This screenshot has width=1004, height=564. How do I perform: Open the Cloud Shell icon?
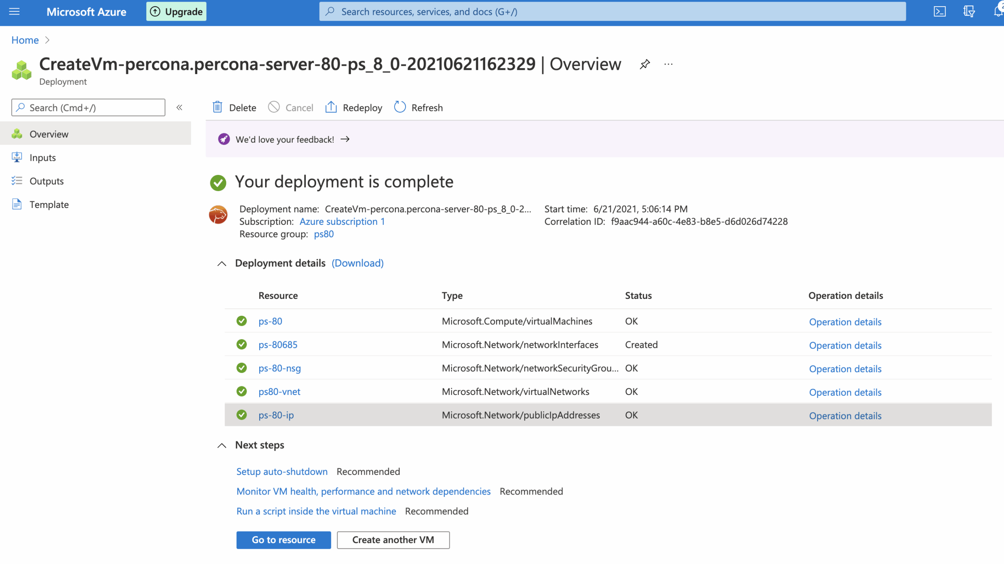tap(939, 11)
